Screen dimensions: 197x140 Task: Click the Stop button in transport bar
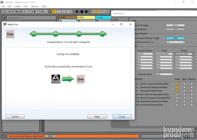point(82,12)
